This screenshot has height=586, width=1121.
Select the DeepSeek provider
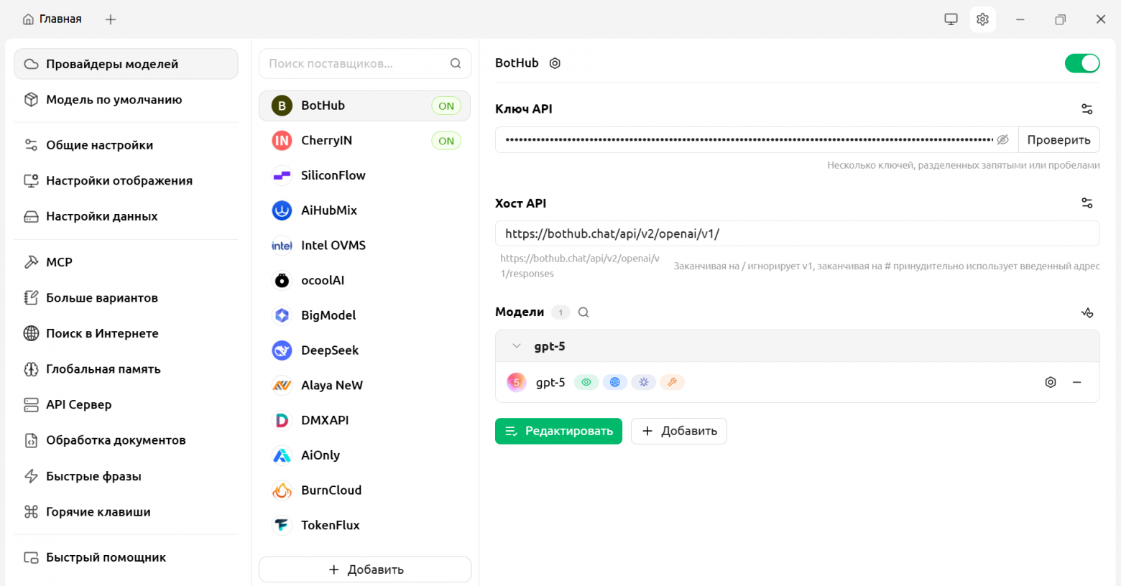click(x=330, y=350)
